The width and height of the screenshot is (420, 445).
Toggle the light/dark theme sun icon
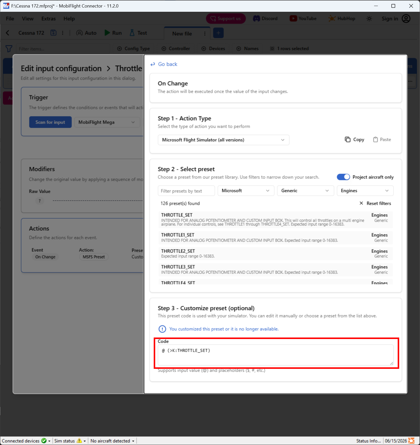(369, 19)
